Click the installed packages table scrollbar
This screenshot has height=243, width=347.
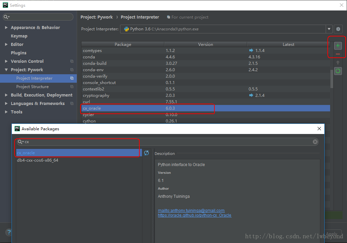pyautogui.click(x=331, y=79)
